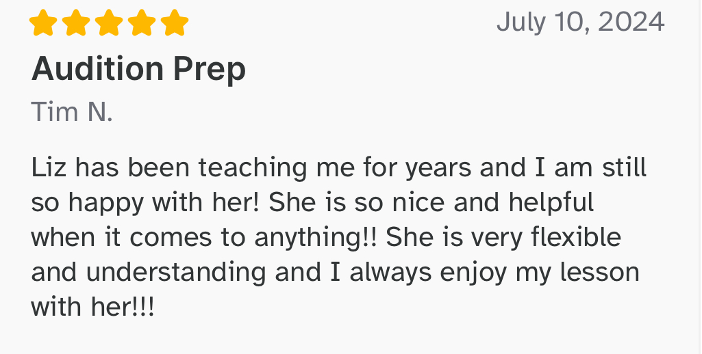Viewport: 702px width, 354px height.
Task: Click the words 'nice and helpful'
Action: (493, 202)
